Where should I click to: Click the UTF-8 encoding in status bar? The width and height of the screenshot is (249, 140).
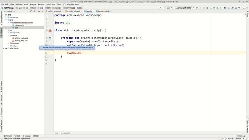click(x=231, y=138)
